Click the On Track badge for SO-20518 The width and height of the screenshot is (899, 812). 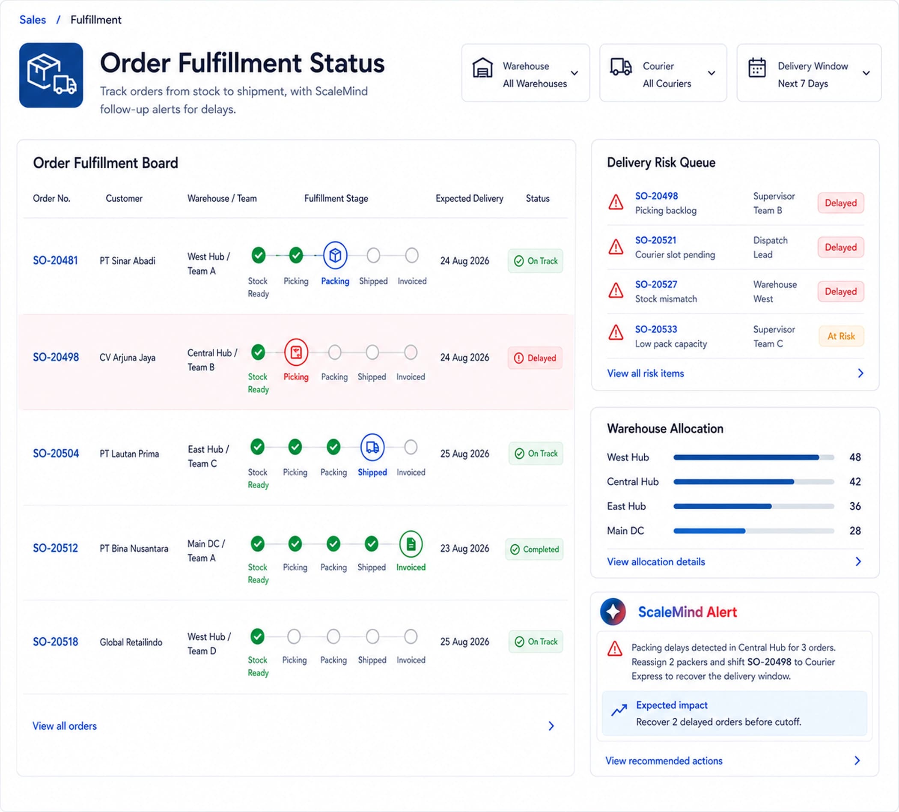[x=536, y=642]
